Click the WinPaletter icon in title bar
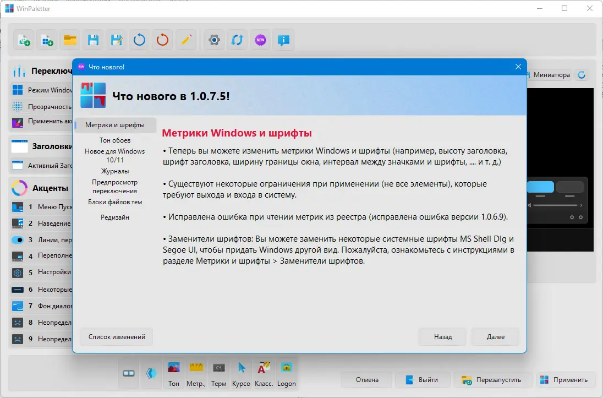Screen dimensions: 603x398 pyautogui.click(x=9, y=8)
